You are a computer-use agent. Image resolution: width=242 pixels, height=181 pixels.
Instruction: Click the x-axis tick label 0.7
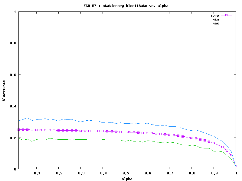point(169,173)
